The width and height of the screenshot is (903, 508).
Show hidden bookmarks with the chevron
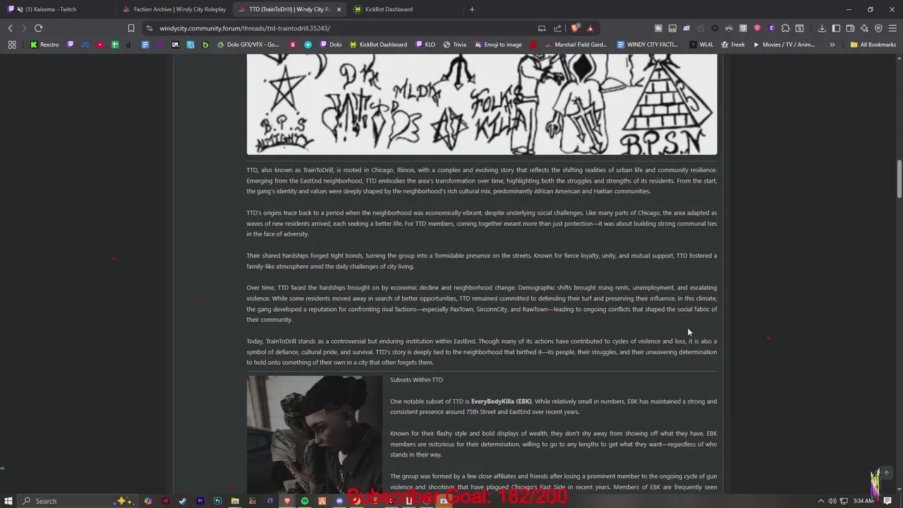832,44
